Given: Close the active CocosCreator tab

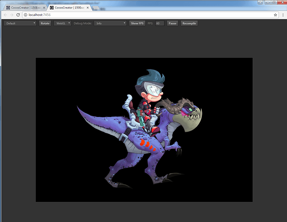Looking at the screenshot, I should [88, 8].
